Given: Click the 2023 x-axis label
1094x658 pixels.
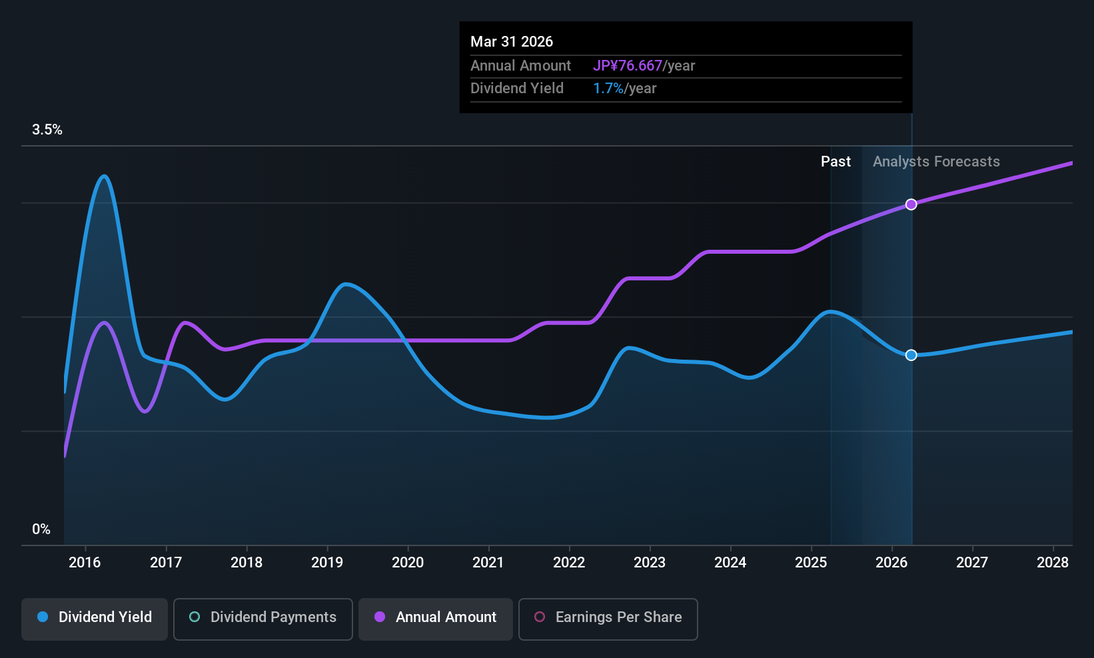Looking at the screenshot, I should (650, 562).
